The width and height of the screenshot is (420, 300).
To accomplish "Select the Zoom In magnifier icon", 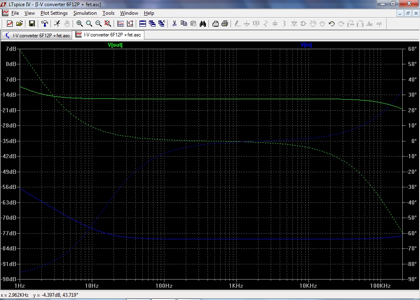I will point(80,24).
